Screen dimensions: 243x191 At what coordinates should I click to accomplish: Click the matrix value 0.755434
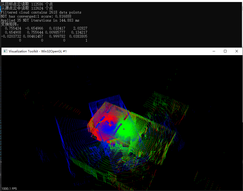(x=13, y=28)
